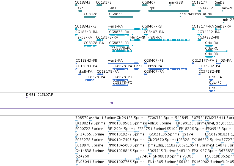Viewport: 234px width, 166px height.
Task: Open the GM29123.5prime EST
Action: (118, 121)
